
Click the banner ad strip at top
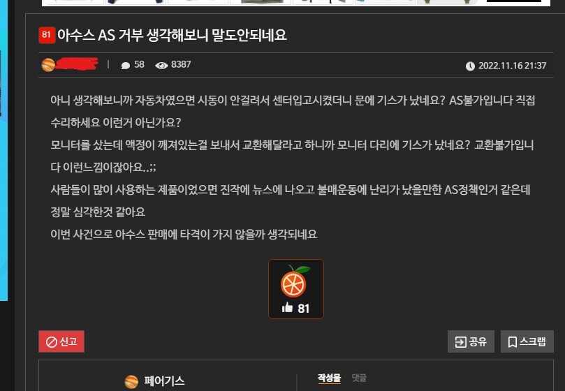click(296, 3)
